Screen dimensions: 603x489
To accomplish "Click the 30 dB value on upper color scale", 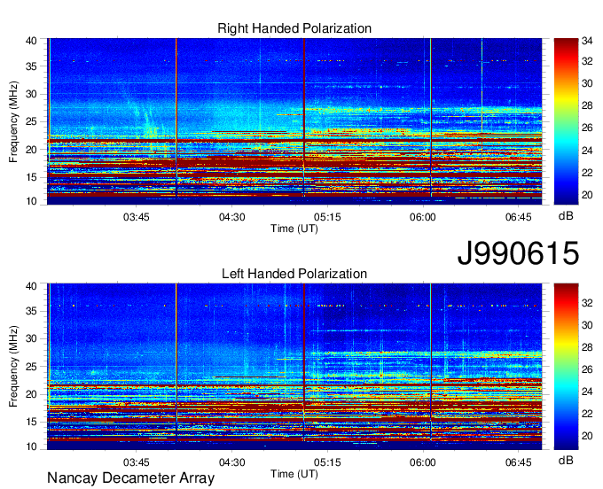I will 587,84.
